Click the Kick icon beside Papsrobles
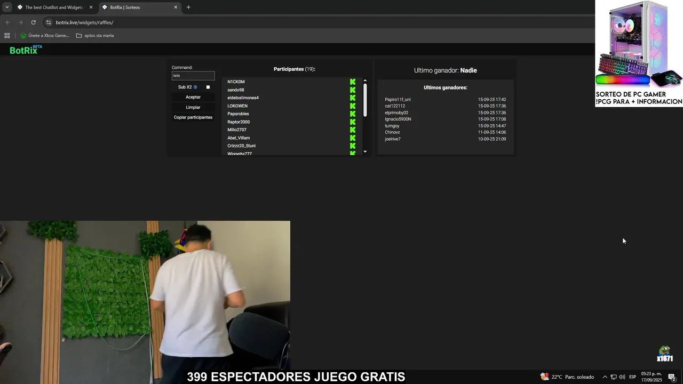683x384 pixels. [x=353, y=114]
